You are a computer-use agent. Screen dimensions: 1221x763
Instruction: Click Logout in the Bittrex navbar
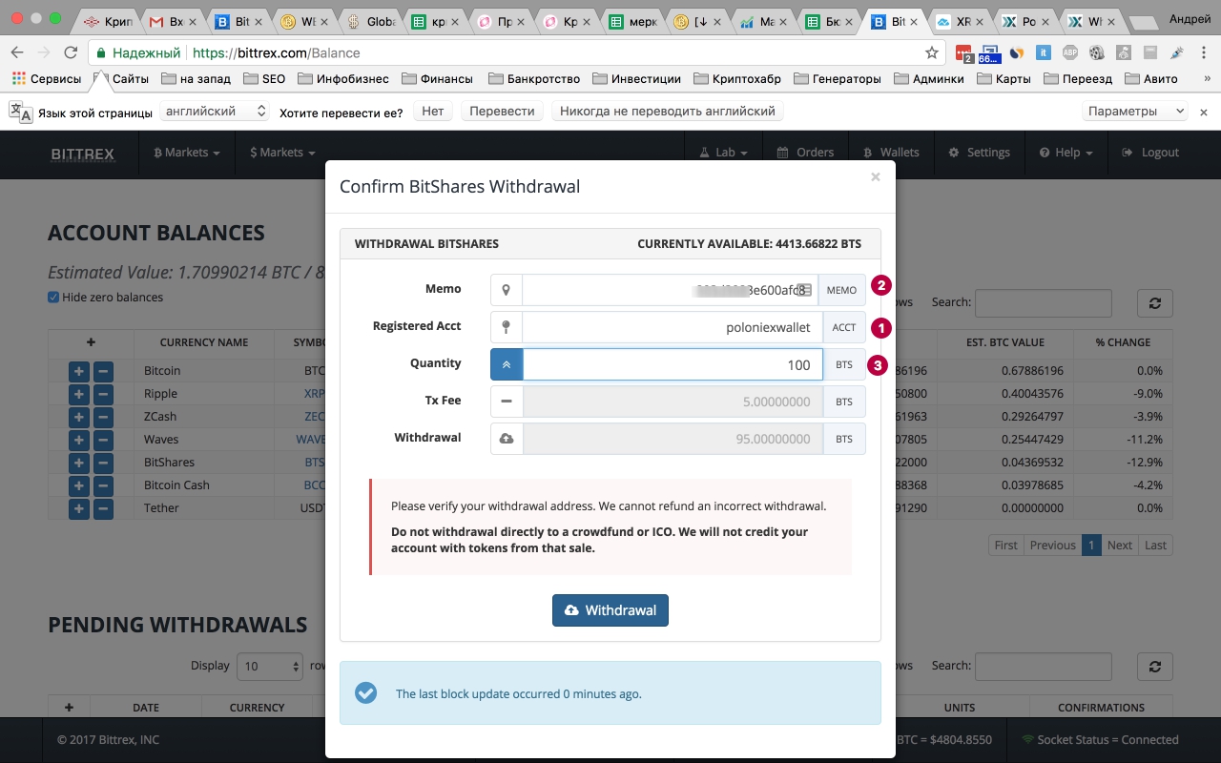tap(1151, 153)
